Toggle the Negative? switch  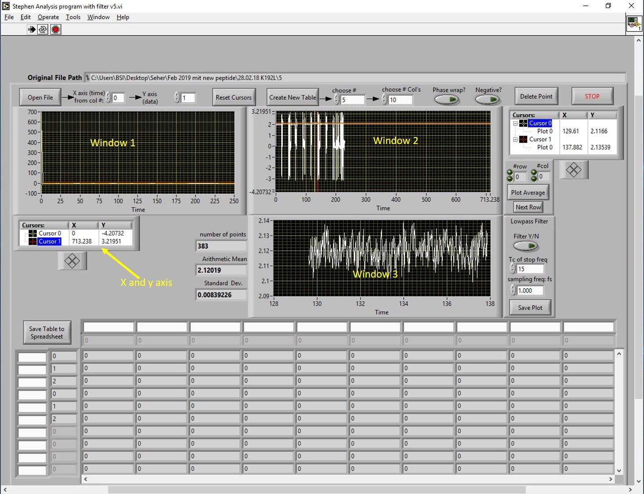point(488,100)
